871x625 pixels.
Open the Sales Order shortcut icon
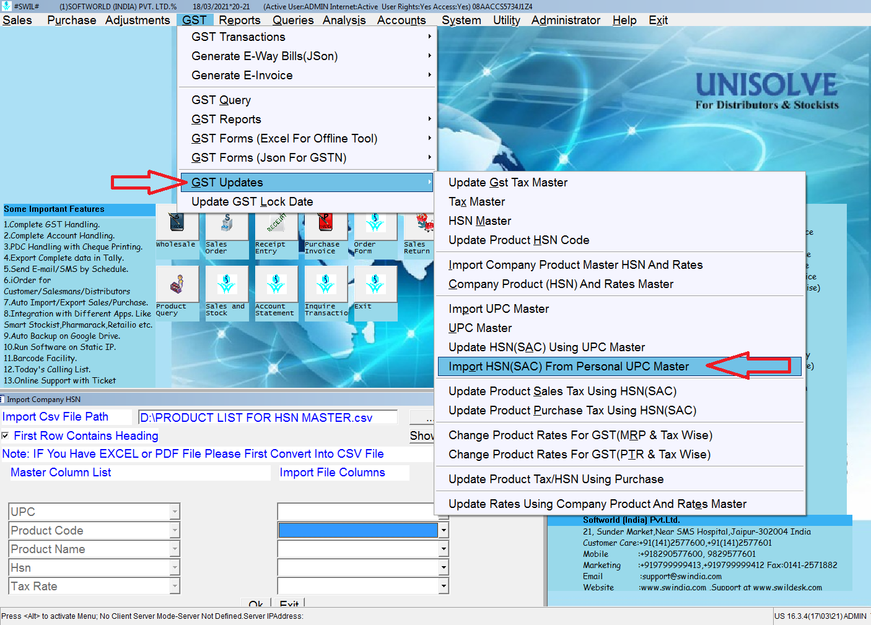coord(227,226)
